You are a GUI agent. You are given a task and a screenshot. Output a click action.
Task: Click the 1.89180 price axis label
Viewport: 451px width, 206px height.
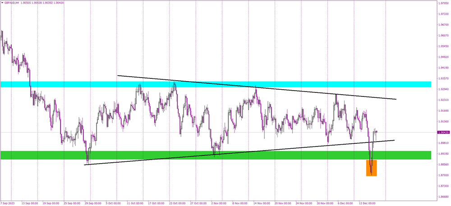point(444,154)
